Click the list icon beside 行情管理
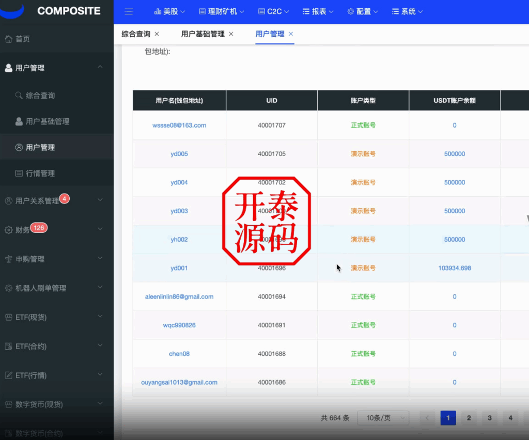This screenshot has height=440, width=529. [x=19, y=174]
